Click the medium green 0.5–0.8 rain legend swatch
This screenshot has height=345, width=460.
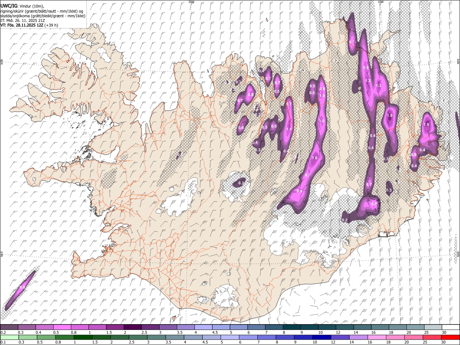point(46,337)
